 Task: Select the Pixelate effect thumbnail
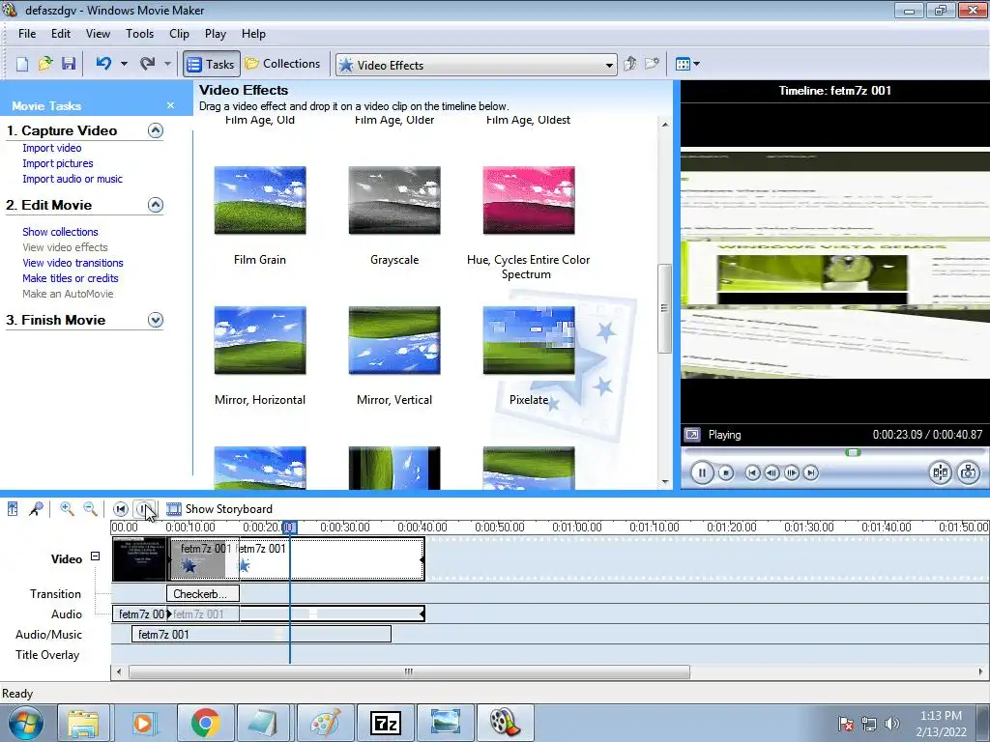pyautogui.click(x=529, y=341)
